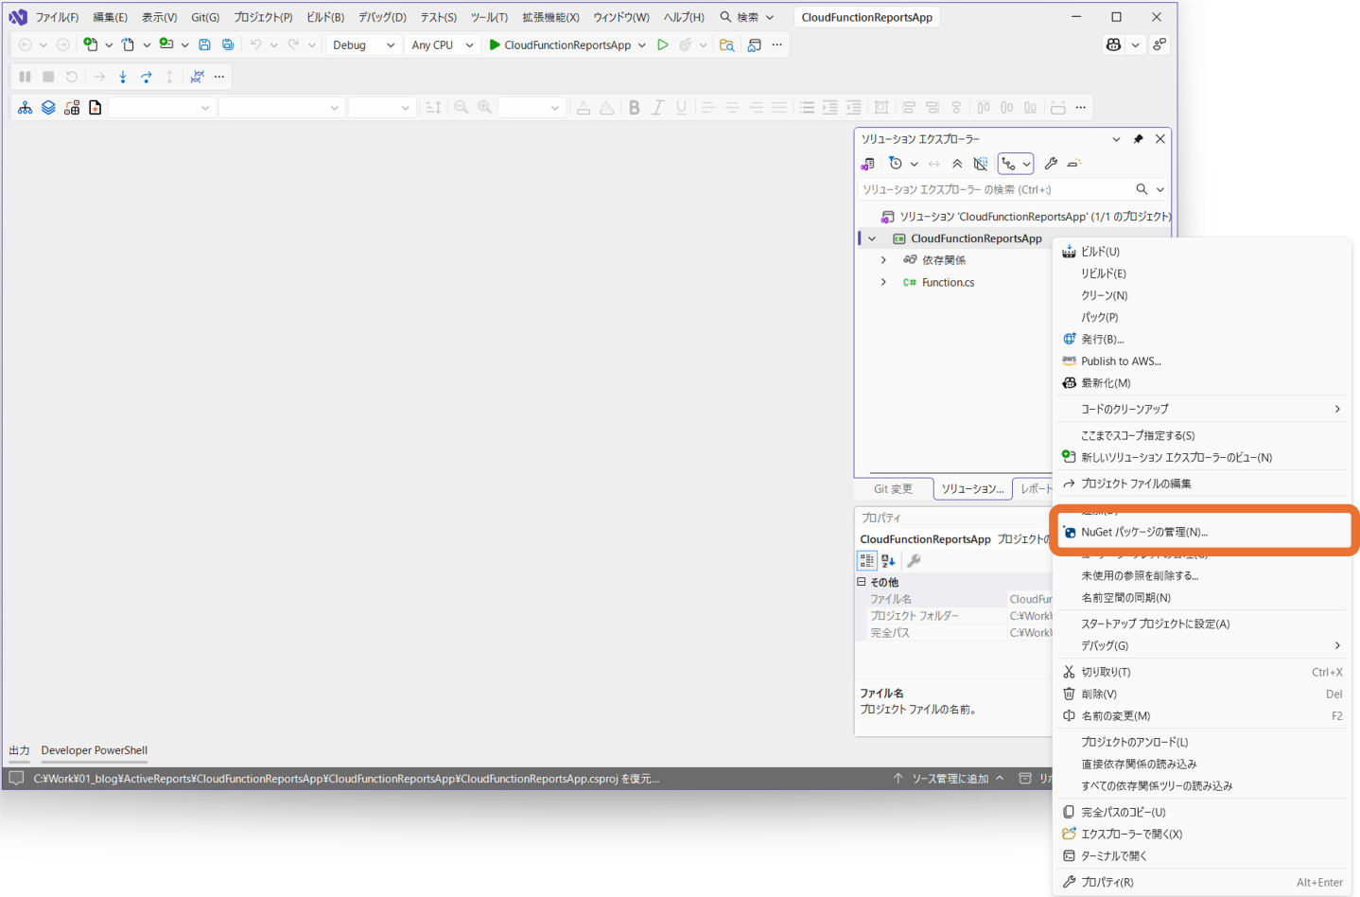The width and height of the screenshot is (1360, 897).
Task: Toggle center text alignment button
Action: coord(732,108)
